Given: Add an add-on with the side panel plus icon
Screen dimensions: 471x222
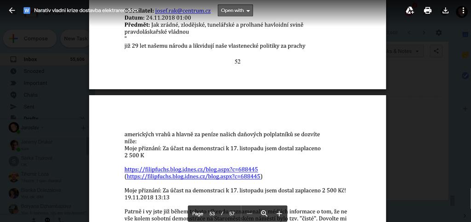Looking at the screenshot, I should 465,108.
